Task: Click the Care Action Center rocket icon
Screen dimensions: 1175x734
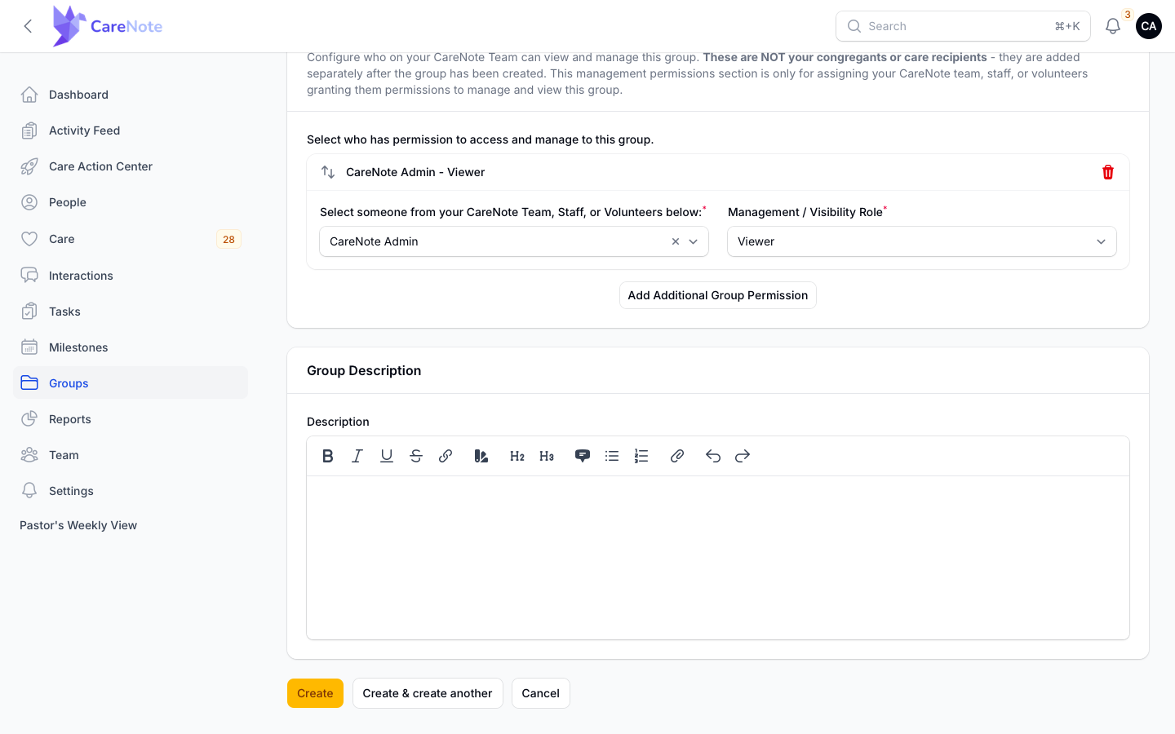Action: pyautogui.click(x=29, y=166)
